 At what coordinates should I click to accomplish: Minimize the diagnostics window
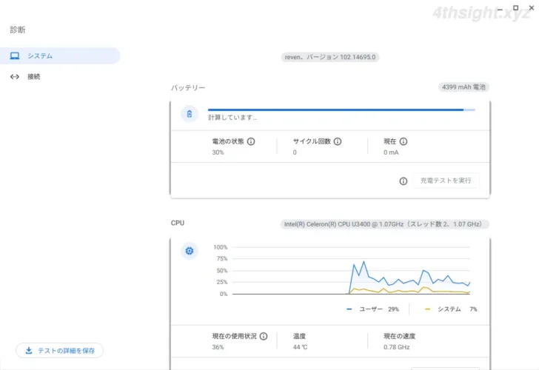(x=500, y=8)
